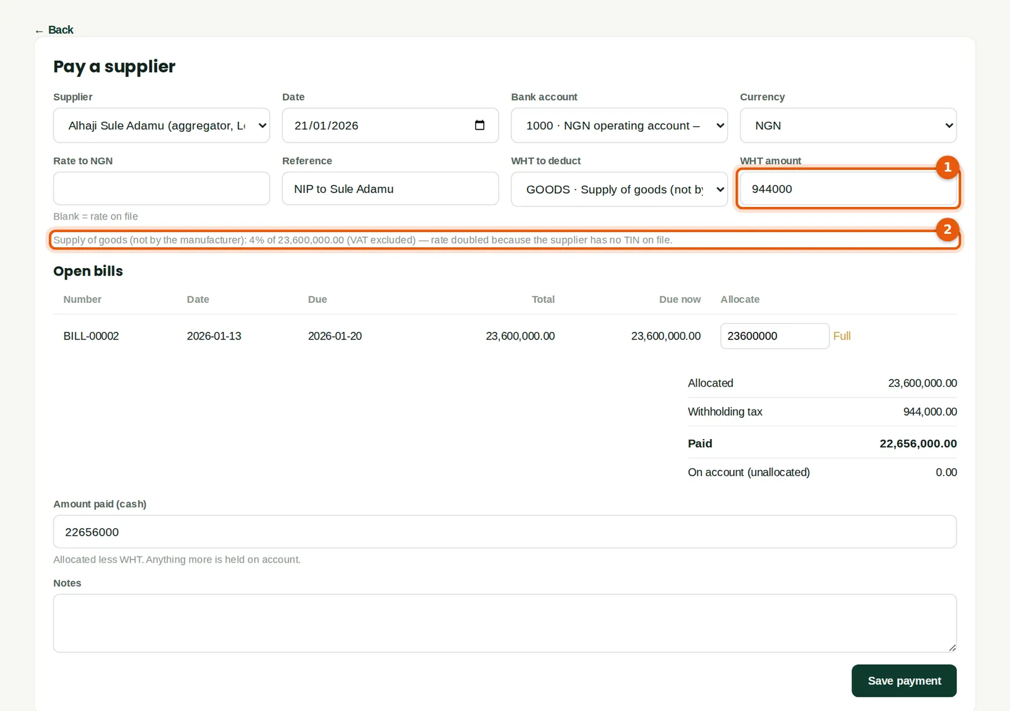This screenshot has height=711, width=1010.
Task: Select the BILL-00002 row number
Action: click(91, 336)
